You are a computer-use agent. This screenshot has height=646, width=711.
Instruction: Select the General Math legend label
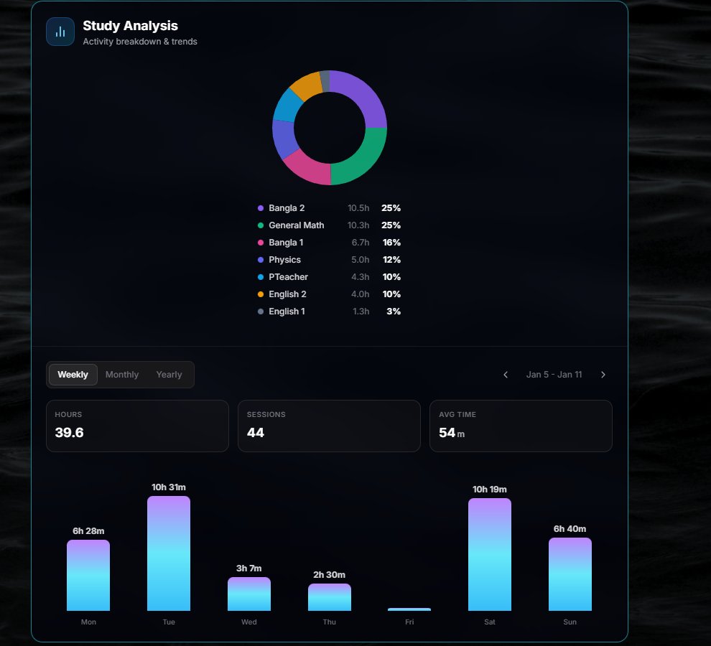point(297,225)
